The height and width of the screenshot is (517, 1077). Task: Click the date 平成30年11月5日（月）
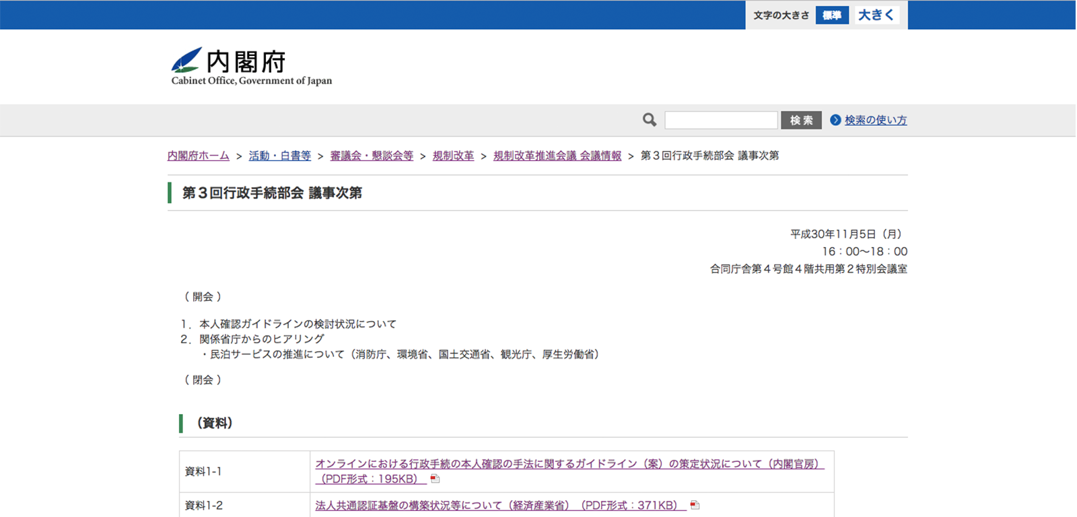[848, 234]
